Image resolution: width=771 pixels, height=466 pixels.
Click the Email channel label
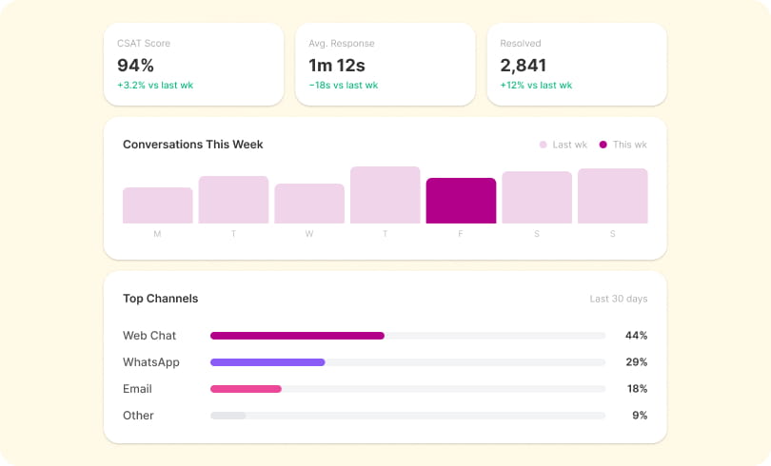click(x=137, y=388)
